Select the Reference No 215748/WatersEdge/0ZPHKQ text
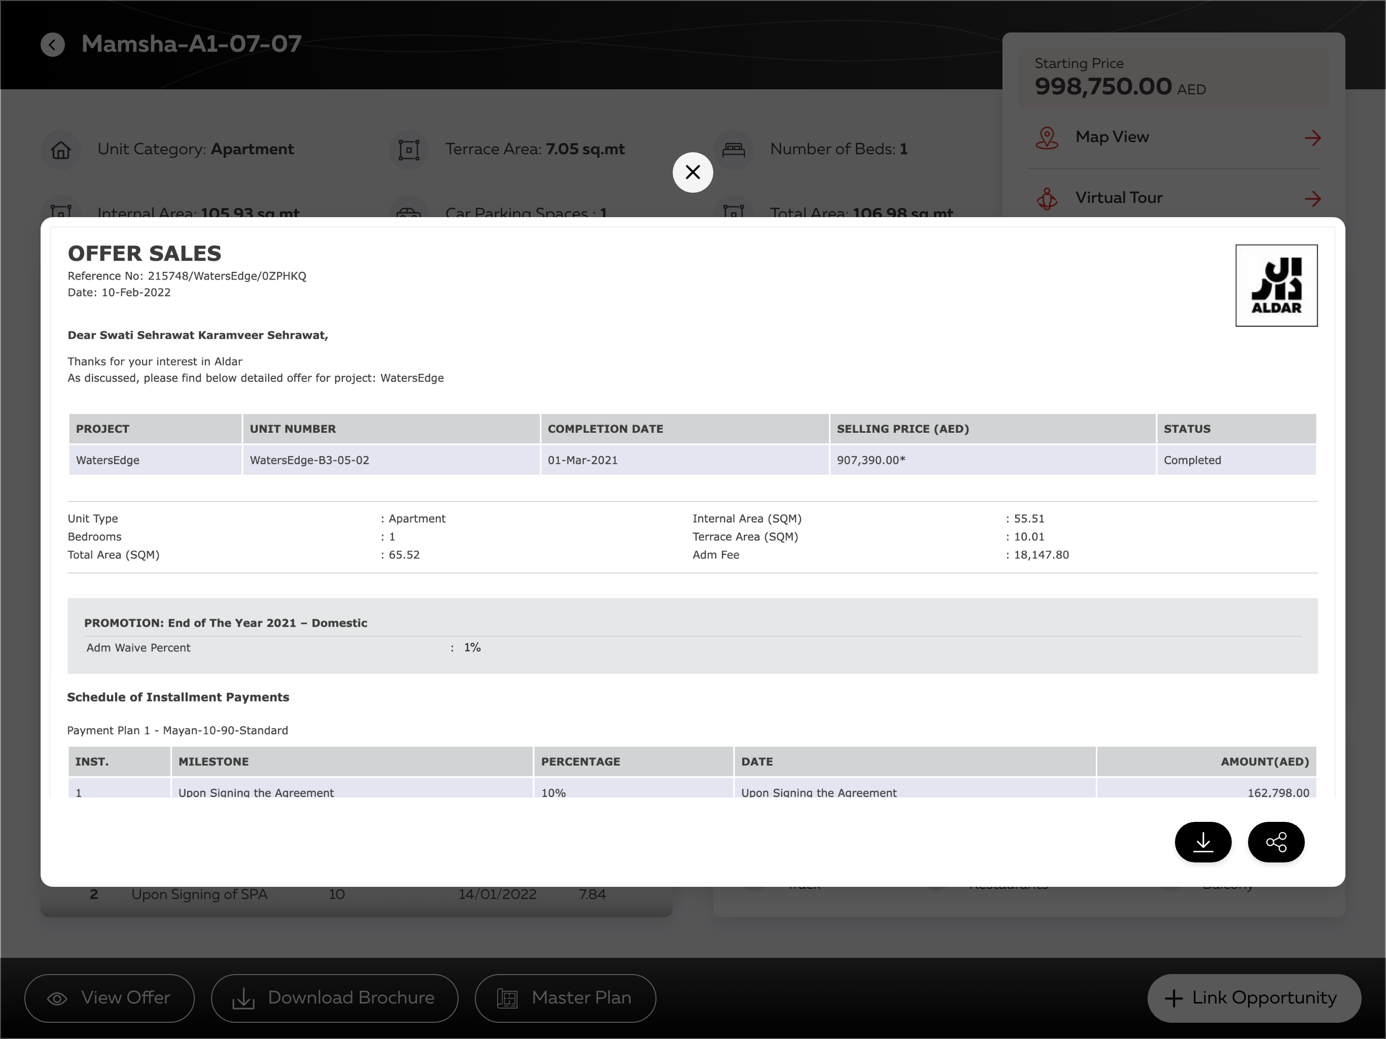Image resolution: width=1386 pixels, height=1039 pixels. [187, 275]
